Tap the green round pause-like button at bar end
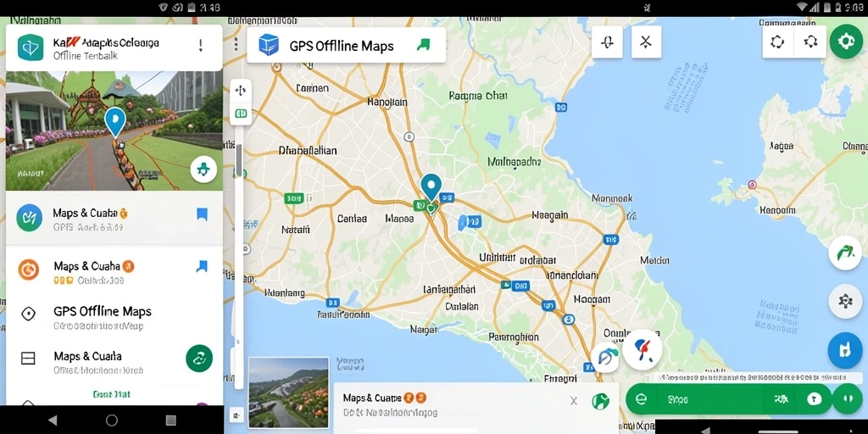This screenshot has width=868, height=434. [x=848, y=398]
